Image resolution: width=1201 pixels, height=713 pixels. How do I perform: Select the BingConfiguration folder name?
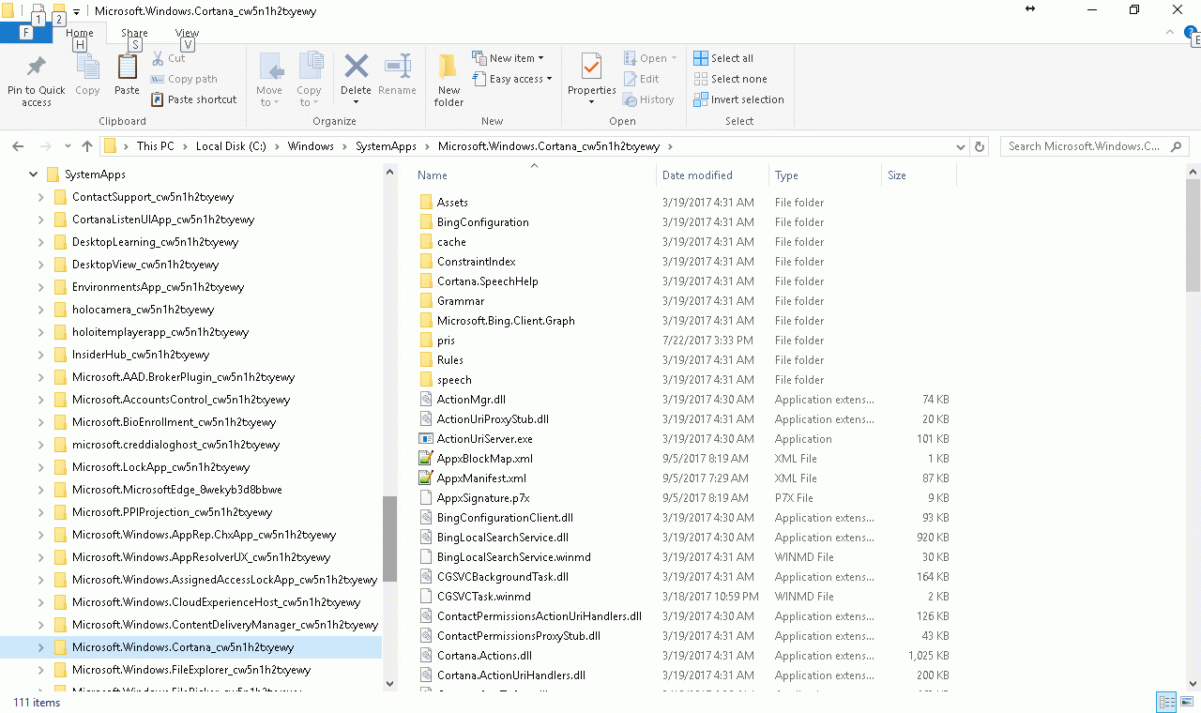[x=482, y=222]
